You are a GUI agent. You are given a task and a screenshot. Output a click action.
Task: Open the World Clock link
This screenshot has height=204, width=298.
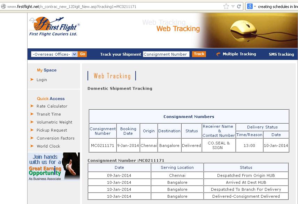click(x=48, y=146)
